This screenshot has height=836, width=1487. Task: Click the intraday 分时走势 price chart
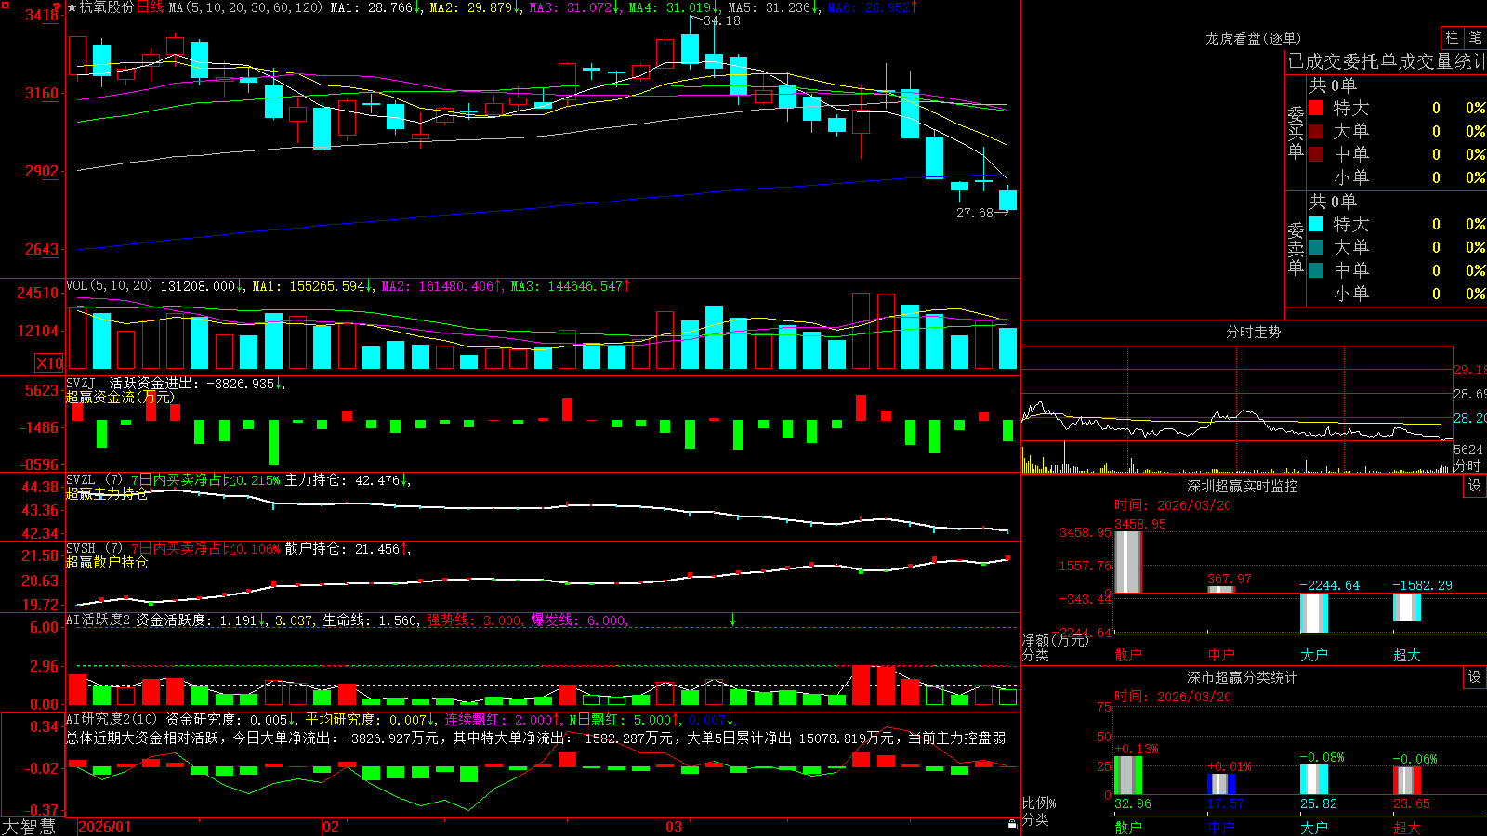pyautogui.click(x=1237, y=393)
